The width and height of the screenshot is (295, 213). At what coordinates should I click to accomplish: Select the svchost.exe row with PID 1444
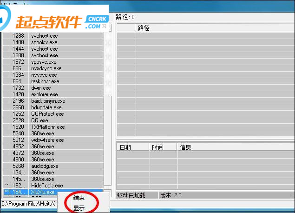point(53,49)
